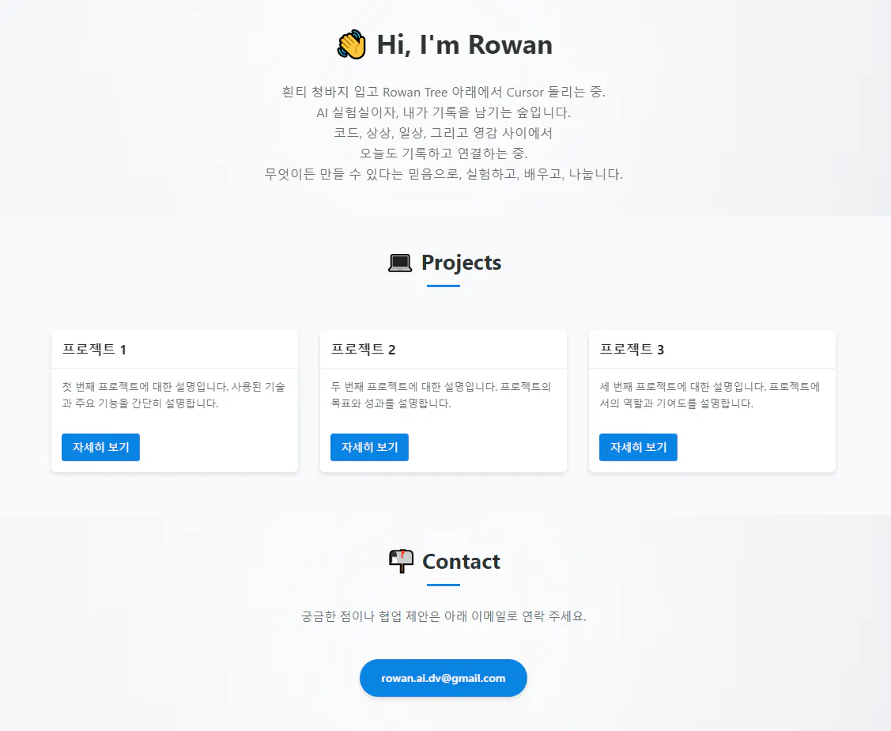The height and width of the screenshot is (731, 891).
Task: Open 자세히 보기 for 프로젝트 1
Action: coord(100,447)
